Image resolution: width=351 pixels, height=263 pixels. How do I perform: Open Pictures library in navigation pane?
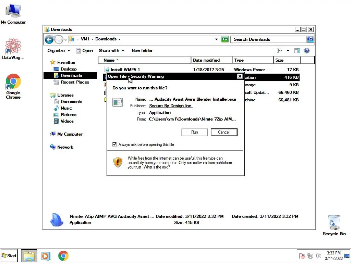[x=69, y=114]
